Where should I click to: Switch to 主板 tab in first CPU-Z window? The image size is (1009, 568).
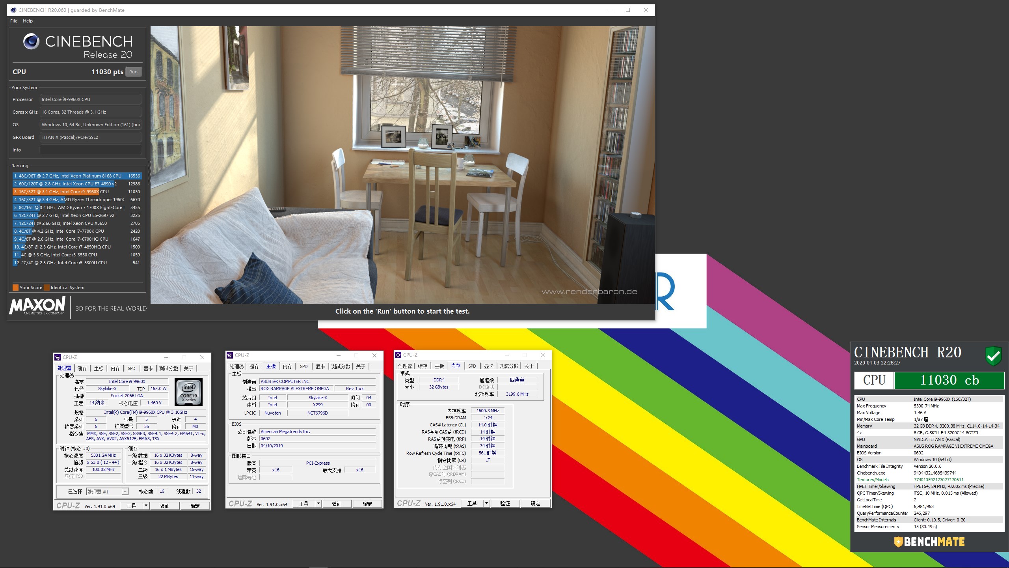[99, 368]
